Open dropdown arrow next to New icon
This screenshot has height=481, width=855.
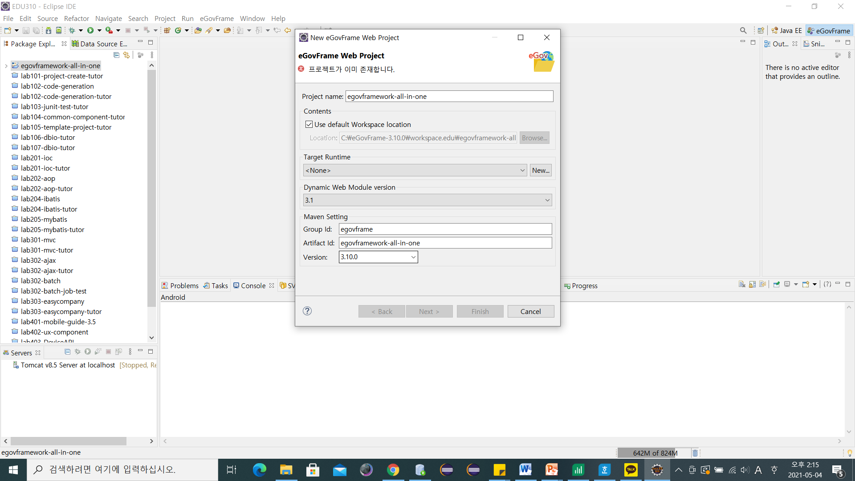pyautogui.click(x=16, y=30)
